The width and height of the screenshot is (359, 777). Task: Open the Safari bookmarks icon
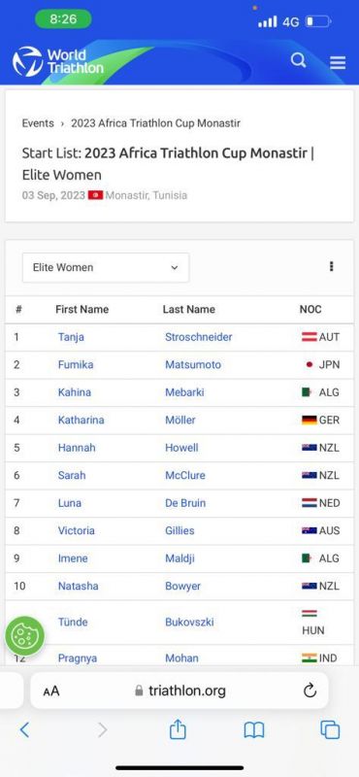pos(254,730)
